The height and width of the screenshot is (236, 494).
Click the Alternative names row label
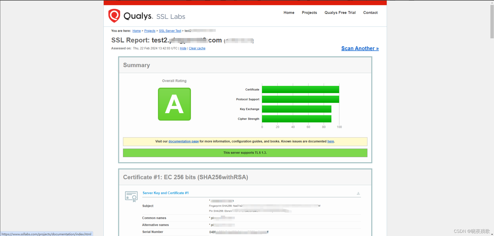point(155,225)
